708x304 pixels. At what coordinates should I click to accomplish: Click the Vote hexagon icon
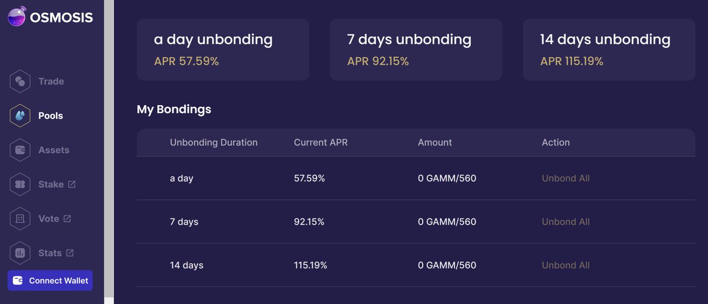click(20, 219)
